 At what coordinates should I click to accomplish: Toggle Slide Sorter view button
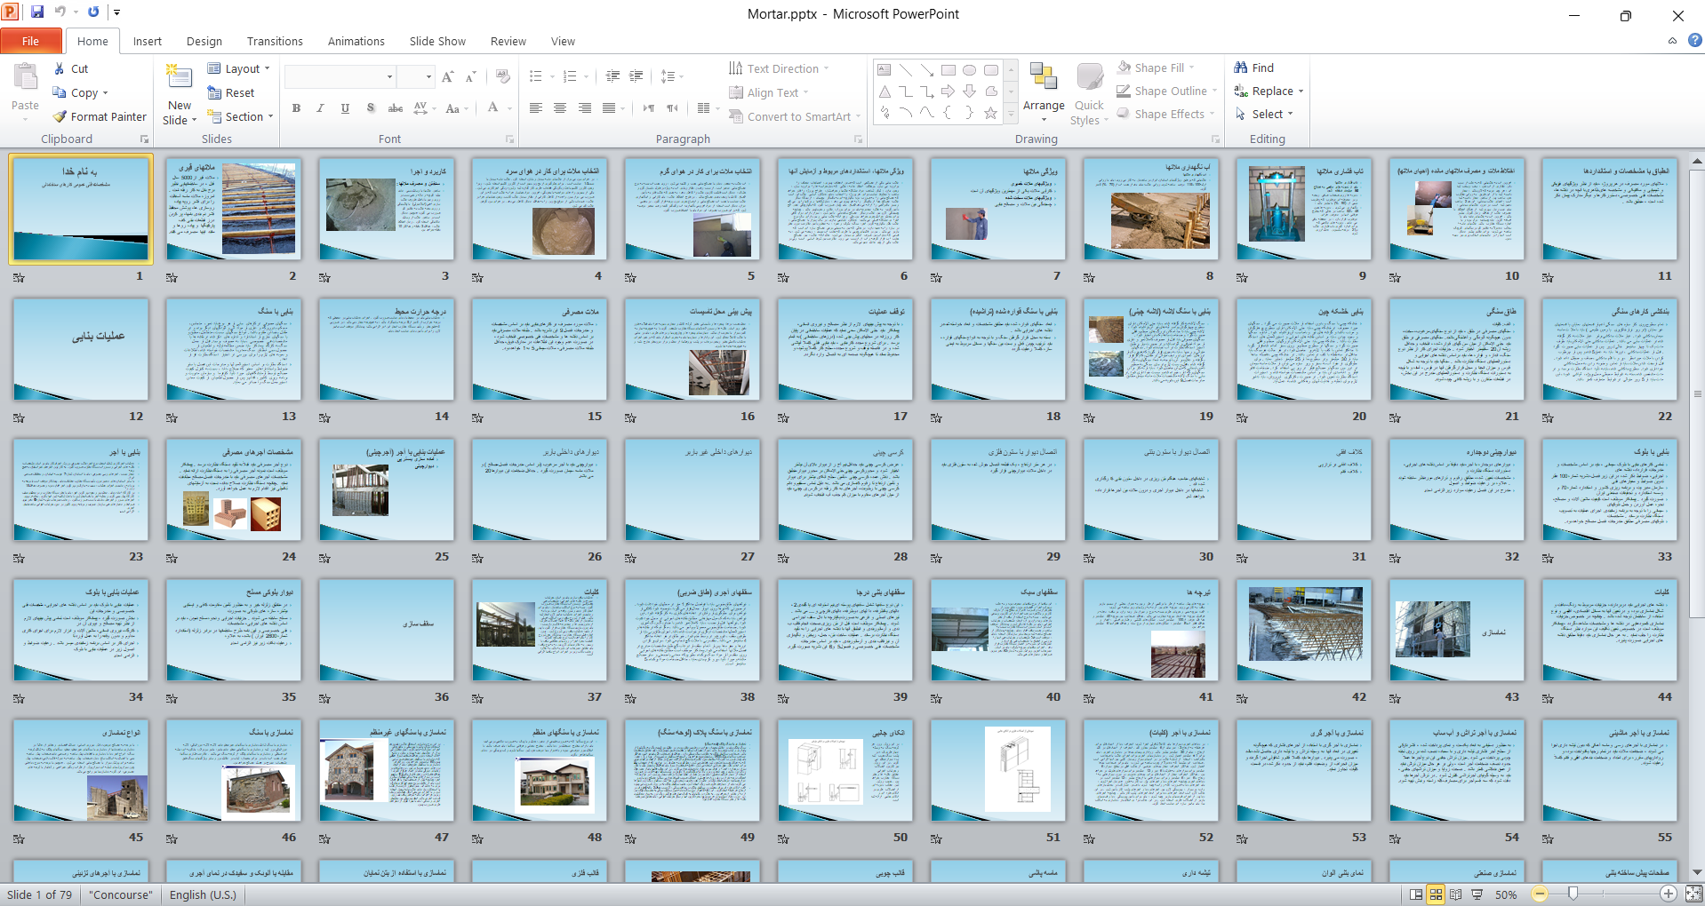(1436, 894)
